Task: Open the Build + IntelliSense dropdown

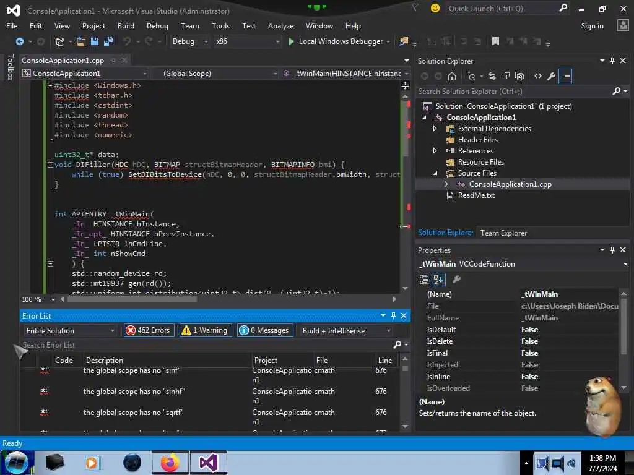Action: 346,330
